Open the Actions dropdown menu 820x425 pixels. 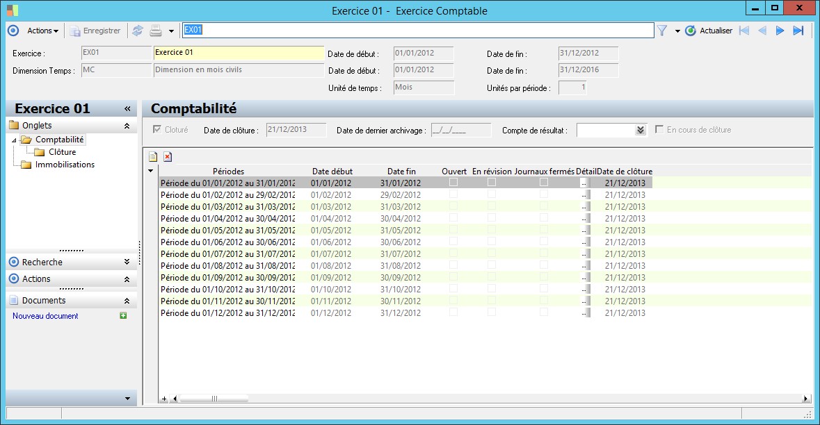42,31
